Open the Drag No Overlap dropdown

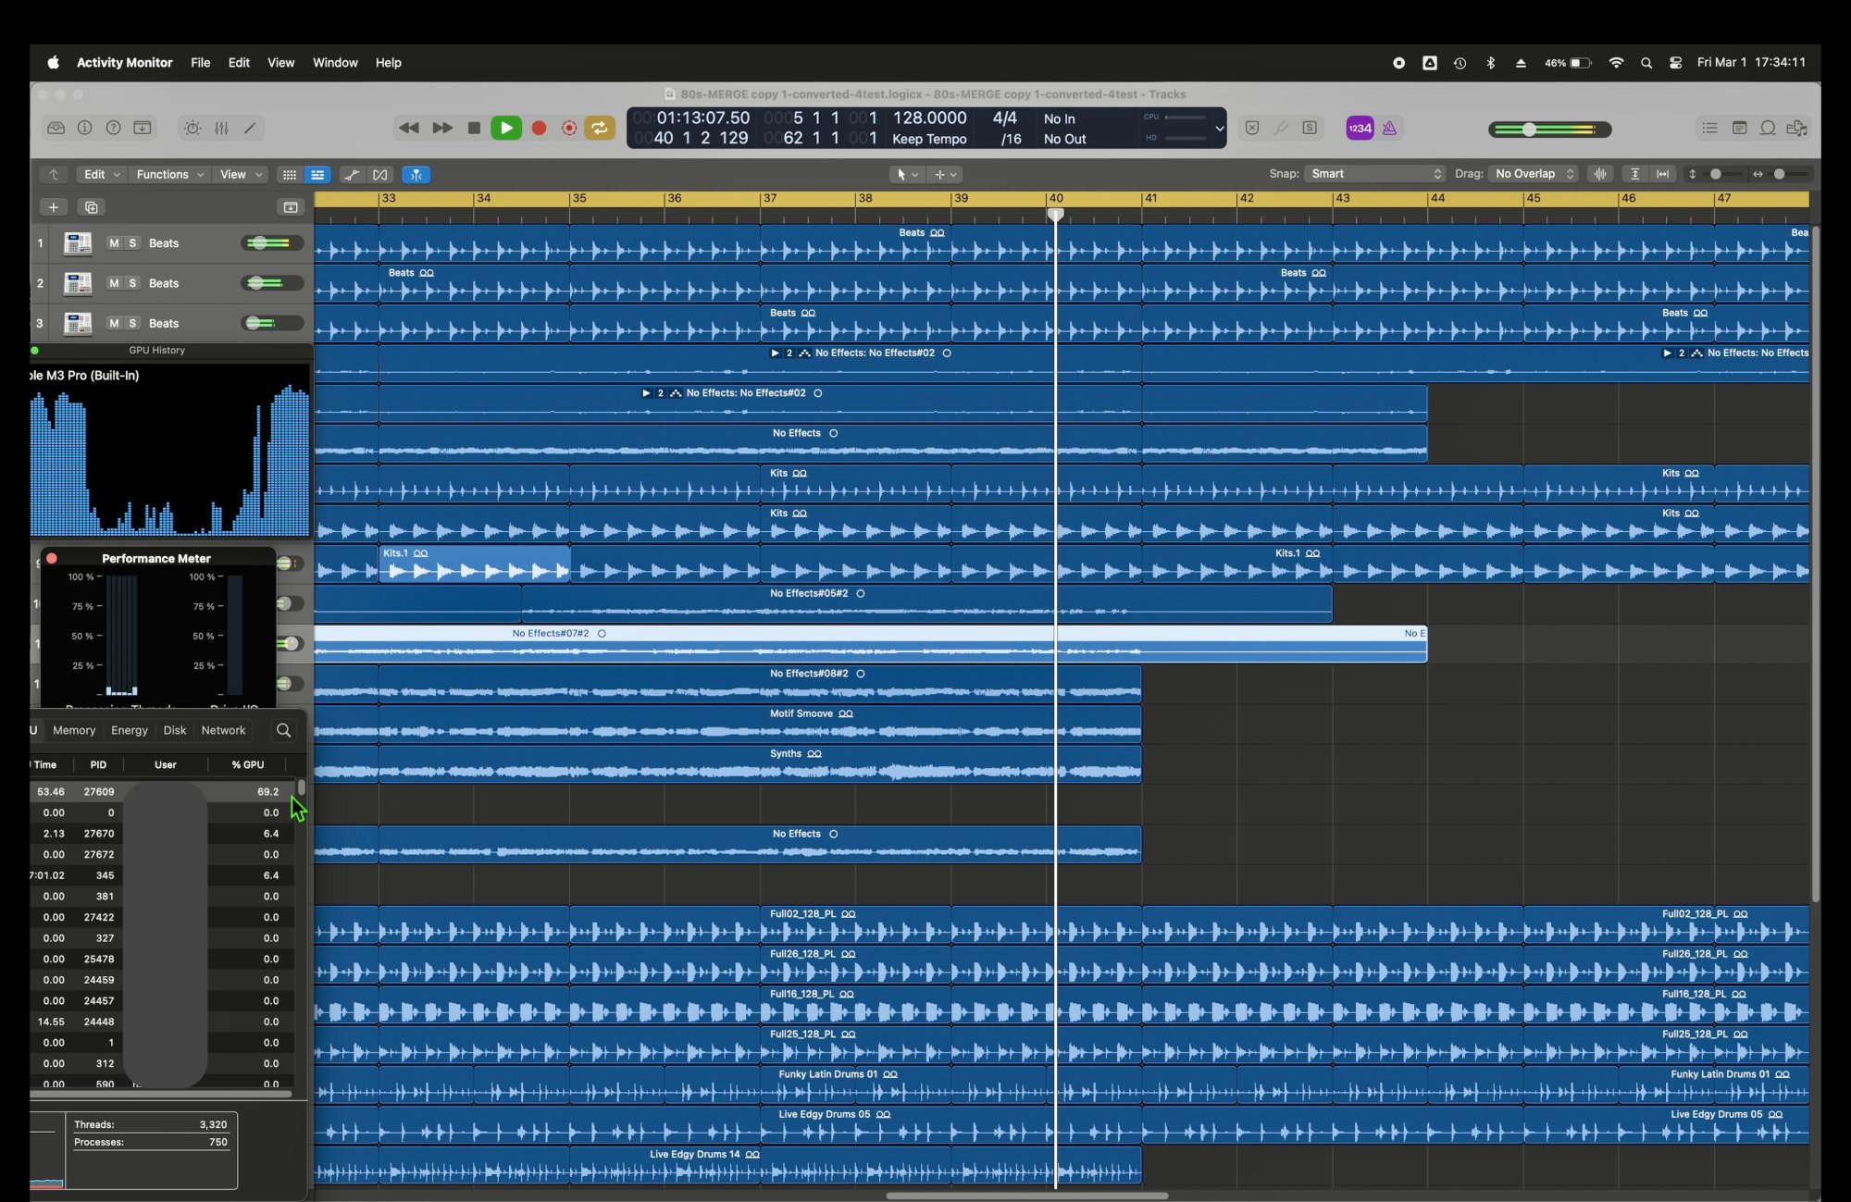coord(1533,174)
